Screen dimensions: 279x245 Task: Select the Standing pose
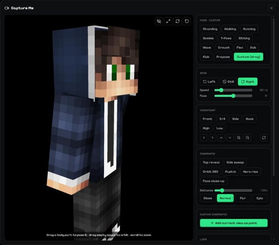tap(210, 29)
